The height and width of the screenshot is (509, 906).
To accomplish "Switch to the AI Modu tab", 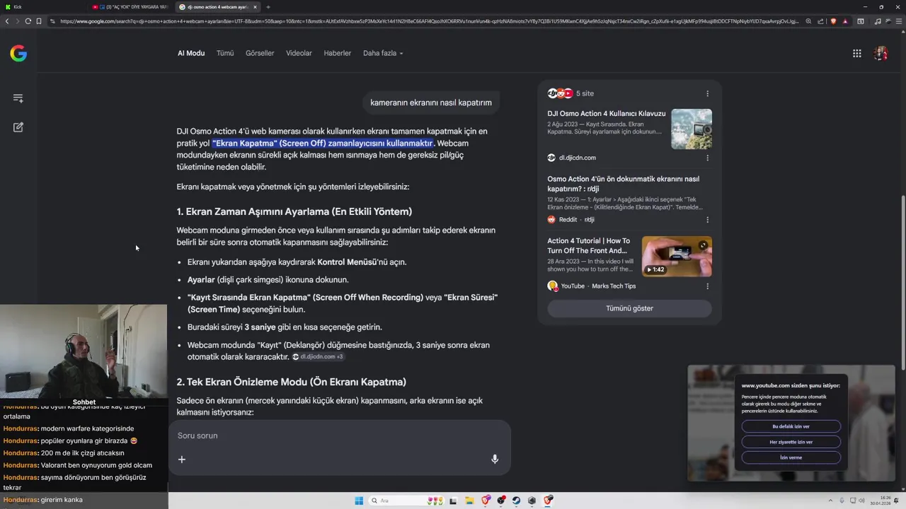I will 191,53.
